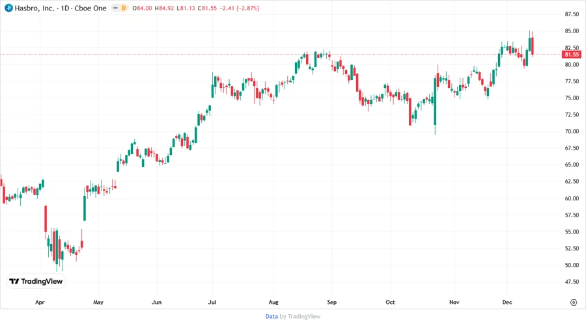Click the high value H84.92
Image resolution: width=586 pixels, height=324 pixels.
coord(165,8)
